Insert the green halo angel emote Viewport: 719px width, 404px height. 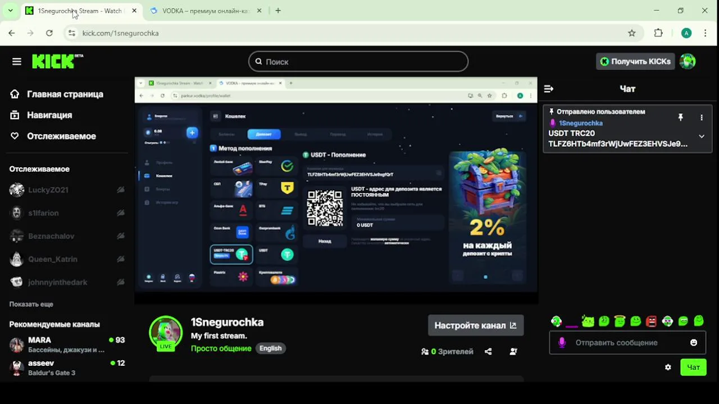[620, 321]
